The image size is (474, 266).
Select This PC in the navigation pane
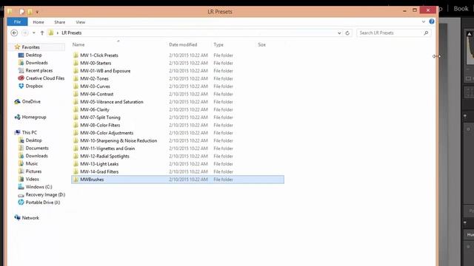(30, 132)
